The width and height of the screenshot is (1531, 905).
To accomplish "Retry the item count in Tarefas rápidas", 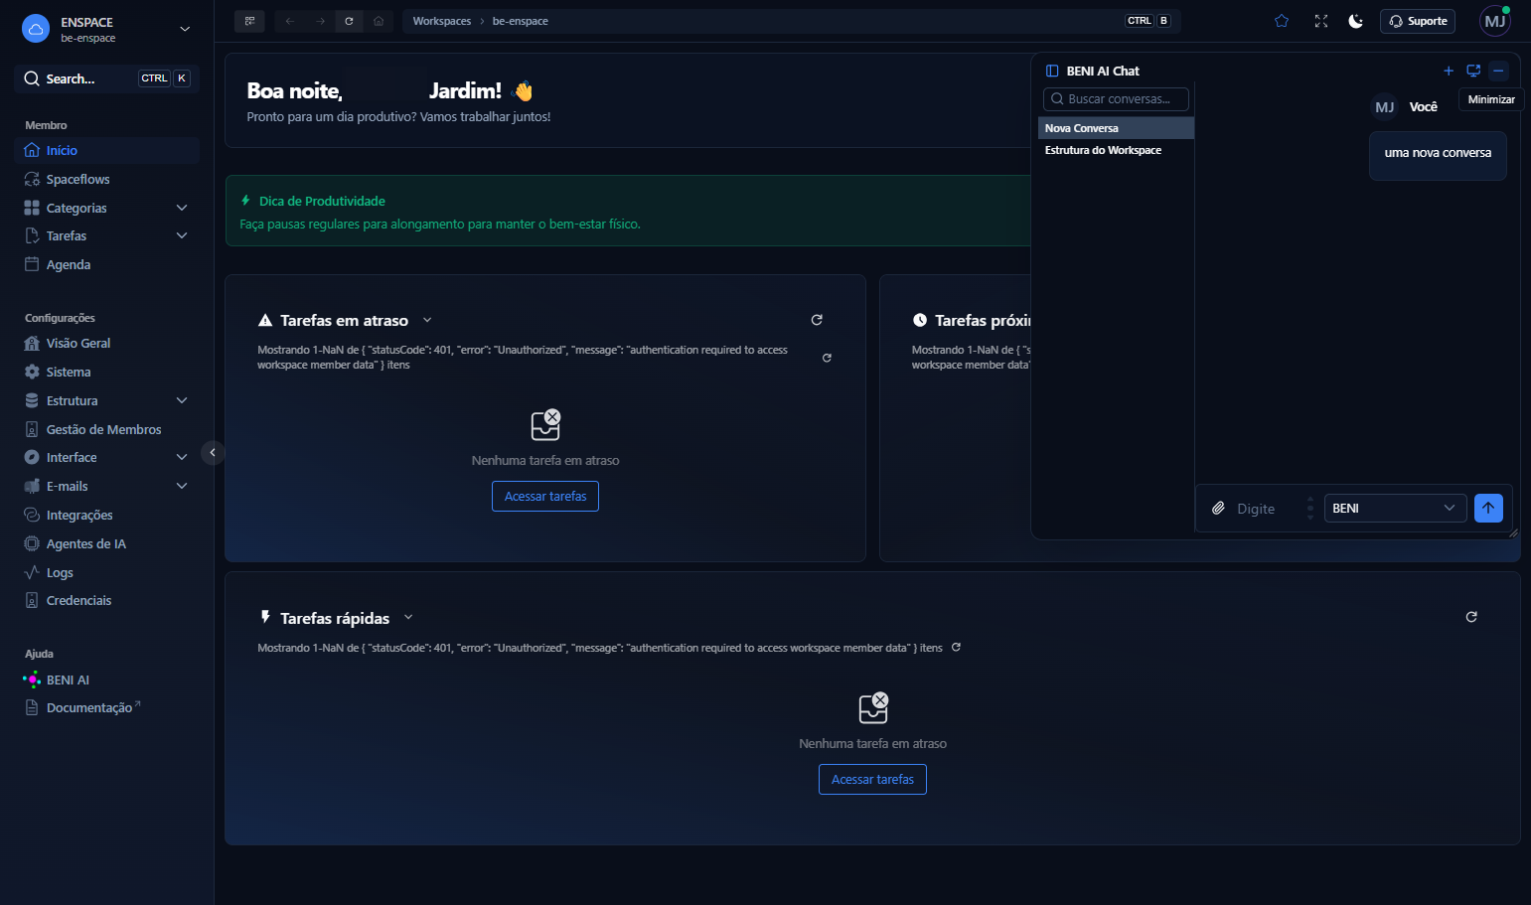I will tap(956, 648).
